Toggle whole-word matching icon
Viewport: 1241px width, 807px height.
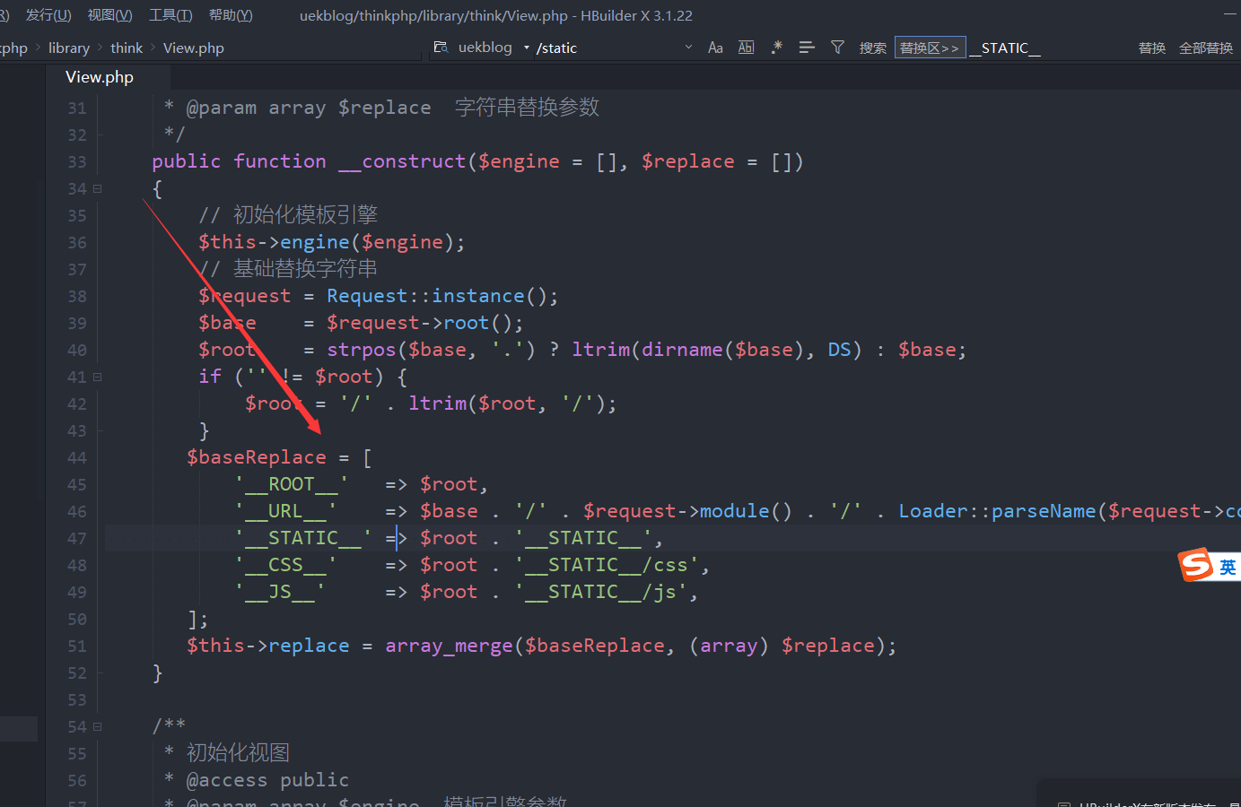pos(746,48)
